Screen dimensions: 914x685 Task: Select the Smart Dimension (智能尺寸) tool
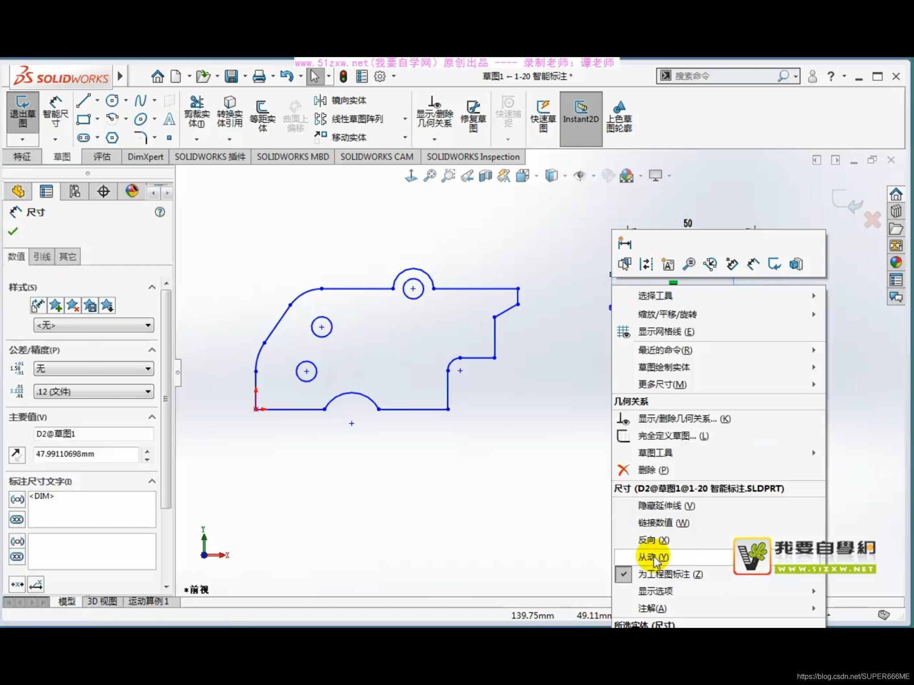point(55,112)
